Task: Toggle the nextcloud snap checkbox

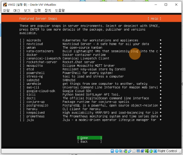Action: 22,44
